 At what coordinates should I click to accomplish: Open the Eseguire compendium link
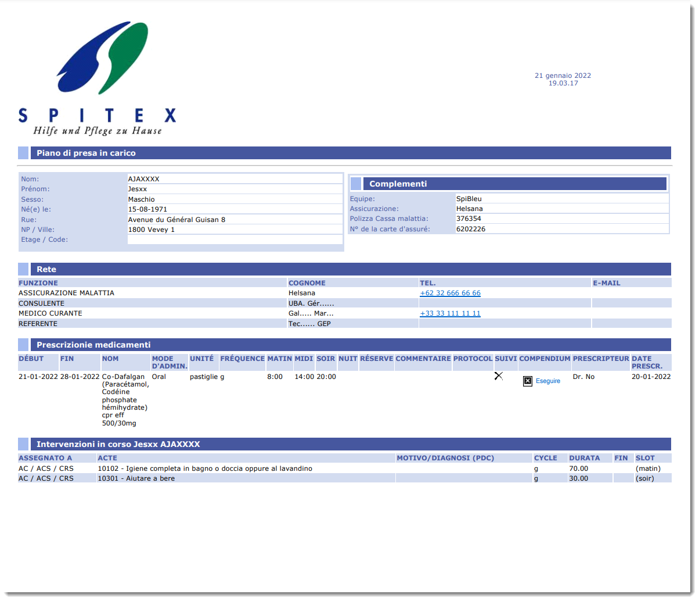pos(547,381)
